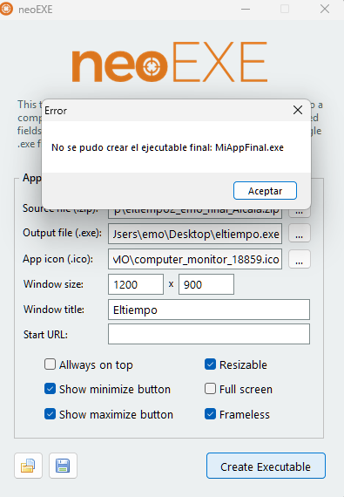Click the Window title field with Eltiempo
The width and height of the screenshot is (344, 497).
(x=209, y=310)
